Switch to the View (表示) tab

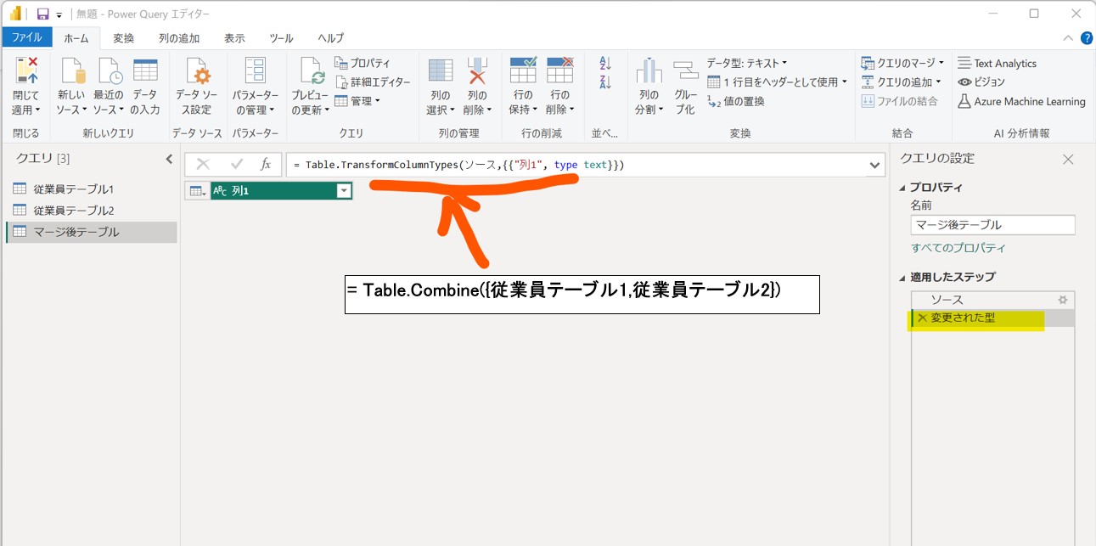234,38
